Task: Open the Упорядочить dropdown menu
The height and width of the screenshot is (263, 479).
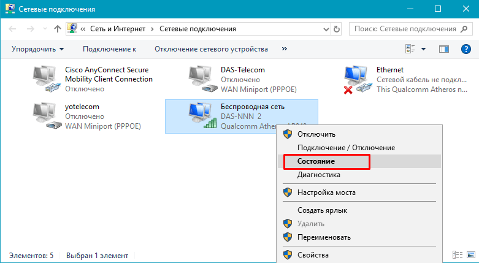Action: 37,49
